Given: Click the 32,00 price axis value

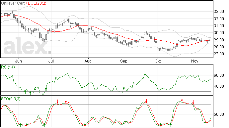Looking at the screenshot, I should (x=219, y=19).
